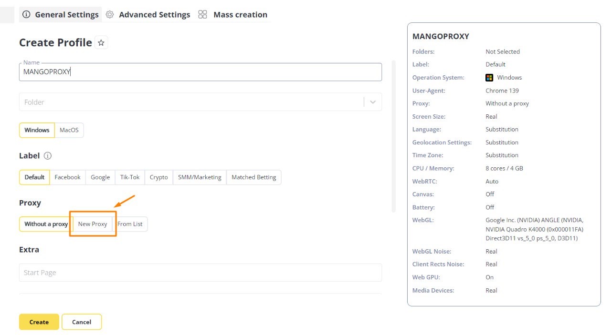Choose the Crypto label
The width and height of the screenshot is (611, 335).
[x=159, y=177]
